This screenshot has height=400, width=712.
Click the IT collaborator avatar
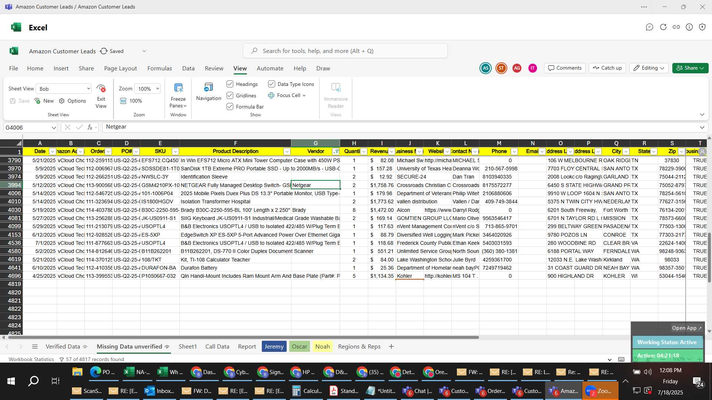pos(533,68)
